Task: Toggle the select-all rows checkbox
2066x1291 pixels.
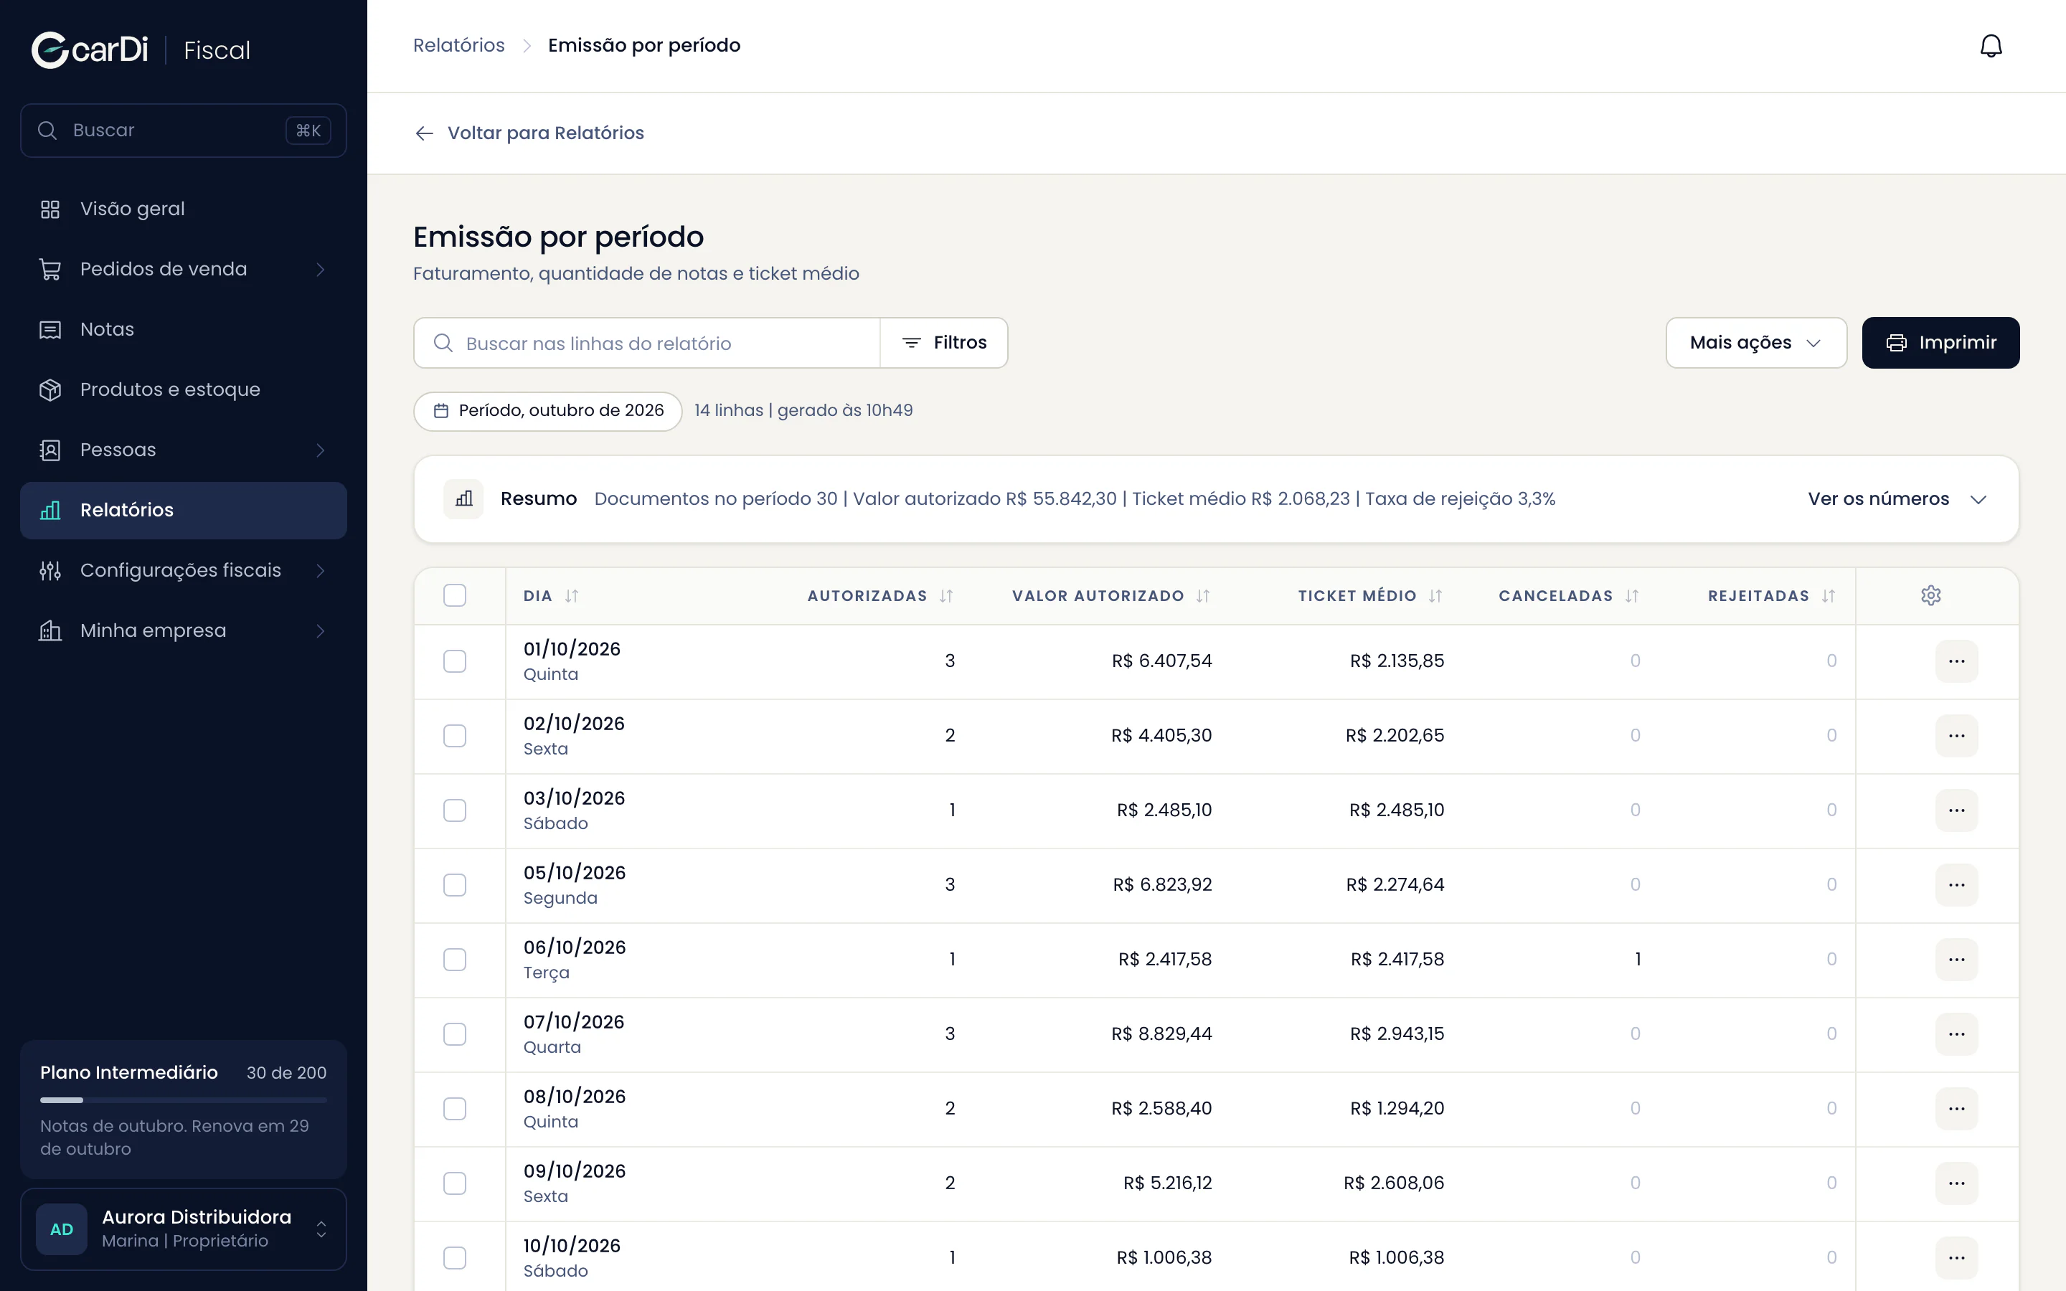Action: tap(455, 595)
